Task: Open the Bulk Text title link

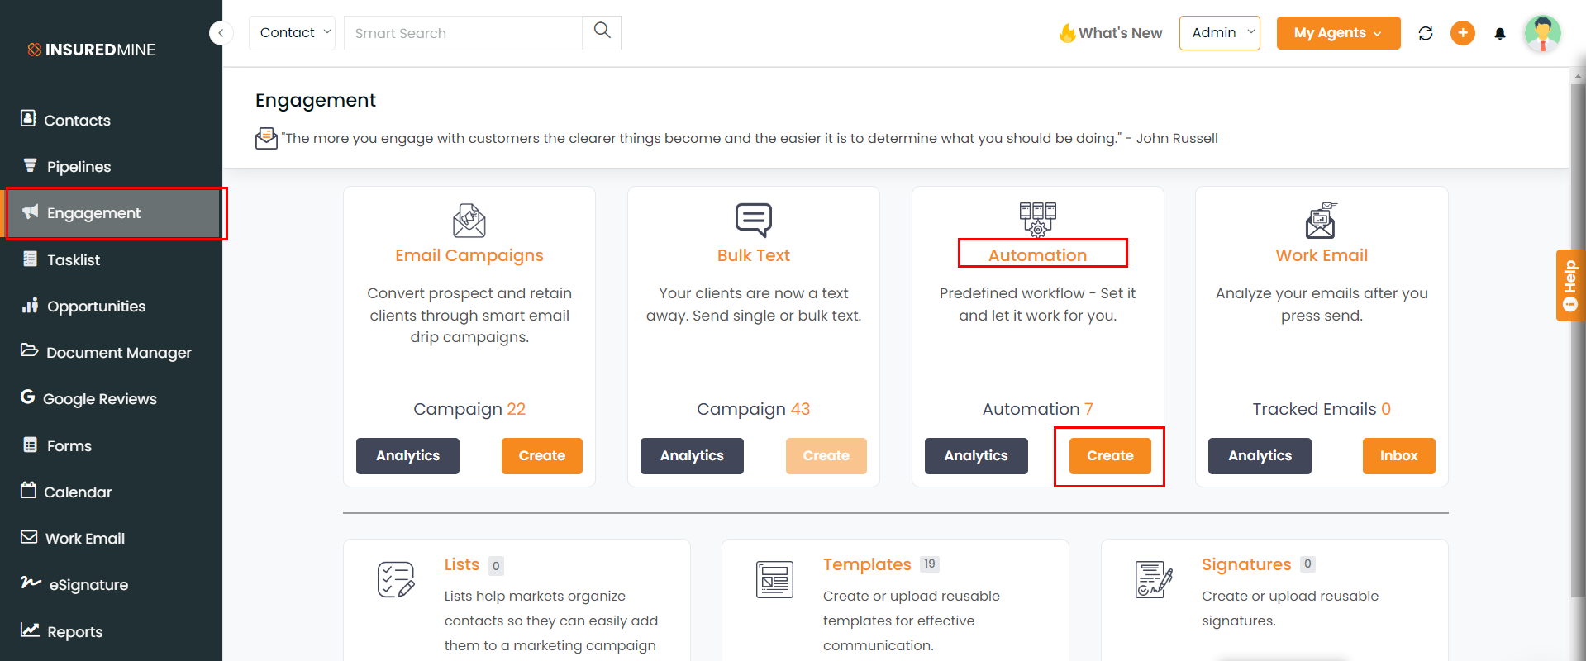Action: click(x=754, y=255)
